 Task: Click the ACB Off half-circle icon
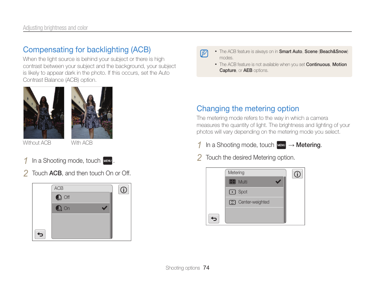(59, 197)
